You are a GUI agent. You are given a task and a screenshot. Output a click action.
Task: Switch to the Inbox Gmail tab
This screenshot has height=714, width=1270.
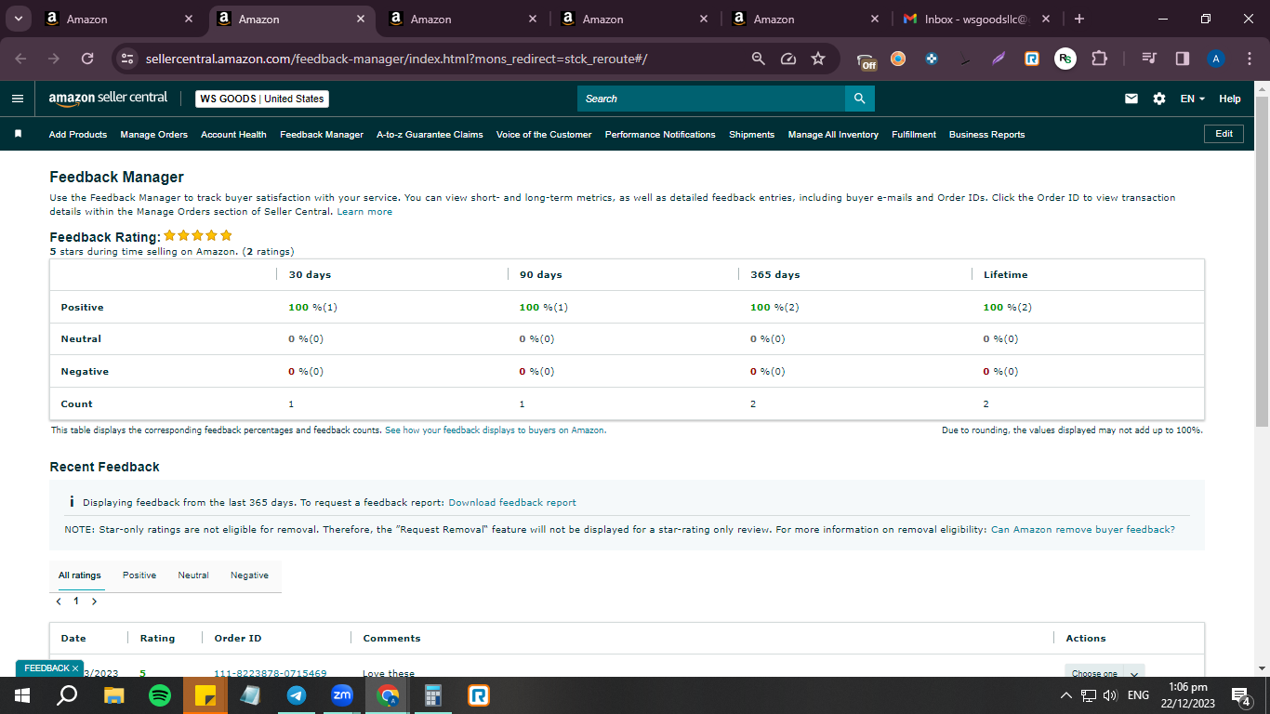pos(976,19)
